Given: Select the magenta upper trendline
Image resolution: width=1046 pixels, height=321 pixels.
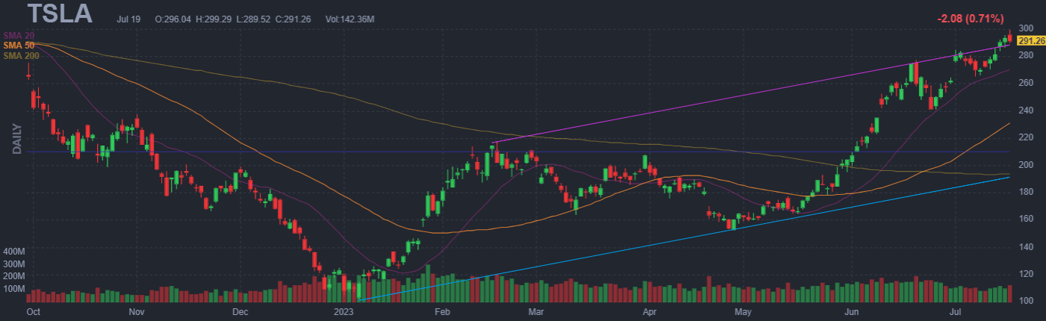Looking at the screenshot, I should 750,93.
